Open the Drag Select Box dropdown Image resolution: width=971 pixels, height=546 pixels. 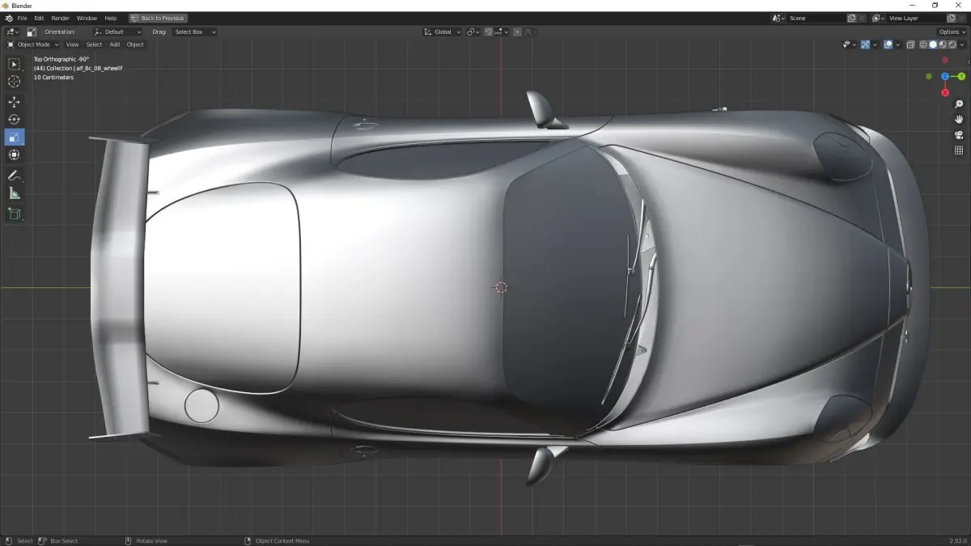[x=195, y=32]
